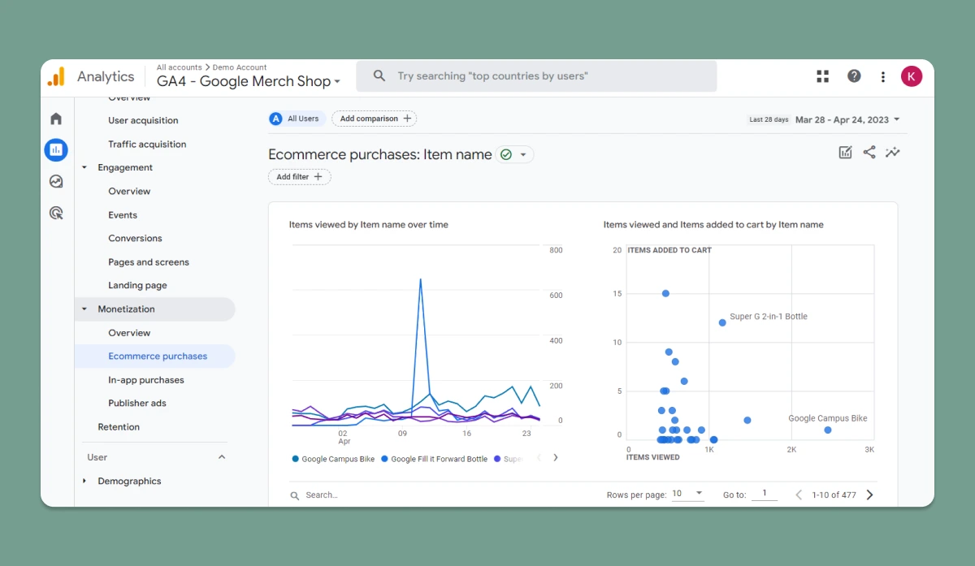Open the Insights sparkline icon
The height and width of the screenshot is (566, 975).
[x=893, y=152]
